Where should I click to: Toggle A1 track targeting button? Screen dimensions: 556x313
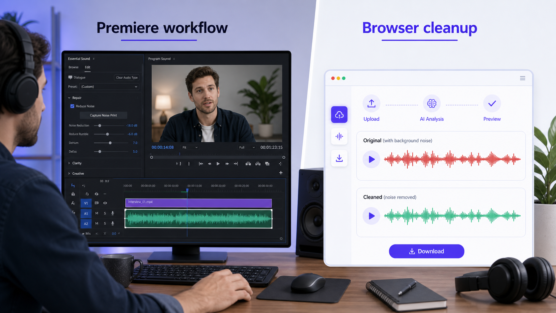(x=86, y=214)
